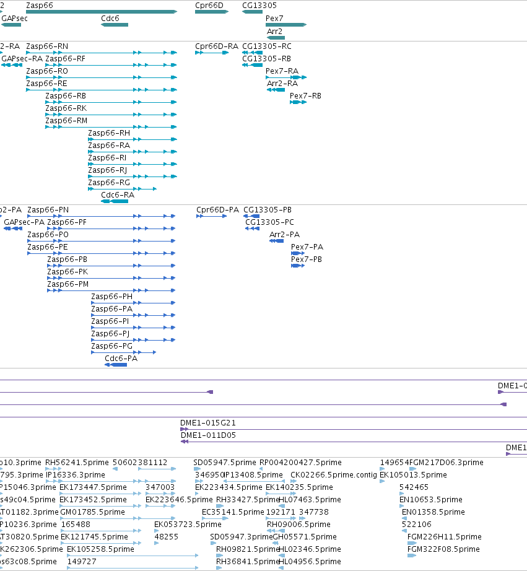Select EST IP16336.3prime
The width and height of the screenshot is (527, 571).
(x=76, y=475)
